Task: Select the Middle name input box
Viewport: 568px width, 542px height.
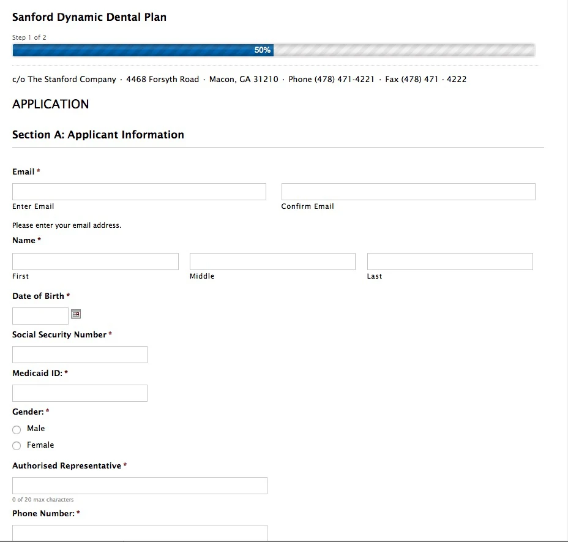Action: (272, 261)
